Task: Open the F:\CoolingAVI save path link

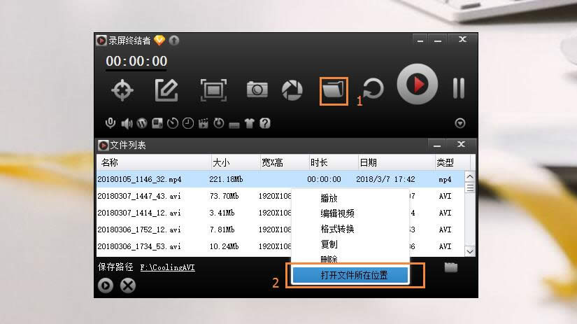Action: click(167, 267)
